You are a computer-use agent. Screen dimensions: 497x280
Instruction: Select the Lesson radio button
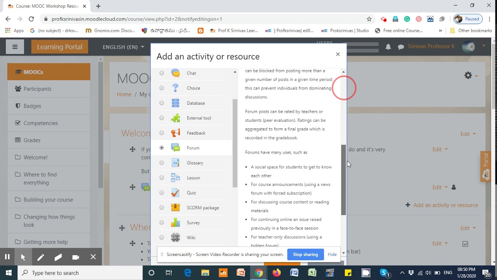point(162,178)
